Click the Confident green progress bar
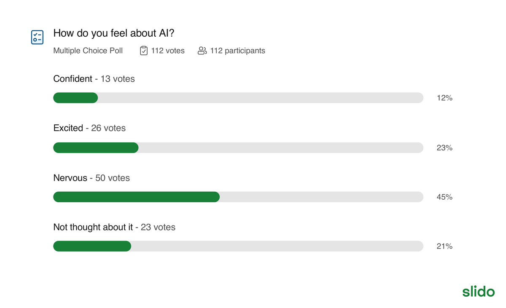The image size is (506, 308). (x=75, y=98)
